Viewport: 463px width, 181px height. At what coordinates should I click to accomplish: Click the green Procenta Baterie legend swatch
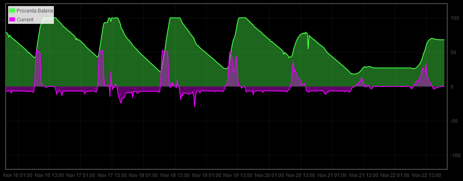pyautogui.click(x=12, y=11)
